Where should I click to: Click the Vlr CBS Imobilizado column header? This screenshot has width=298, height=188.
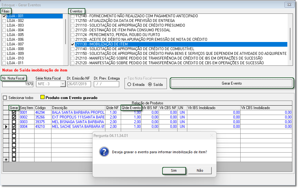click(x=266, y=108)
